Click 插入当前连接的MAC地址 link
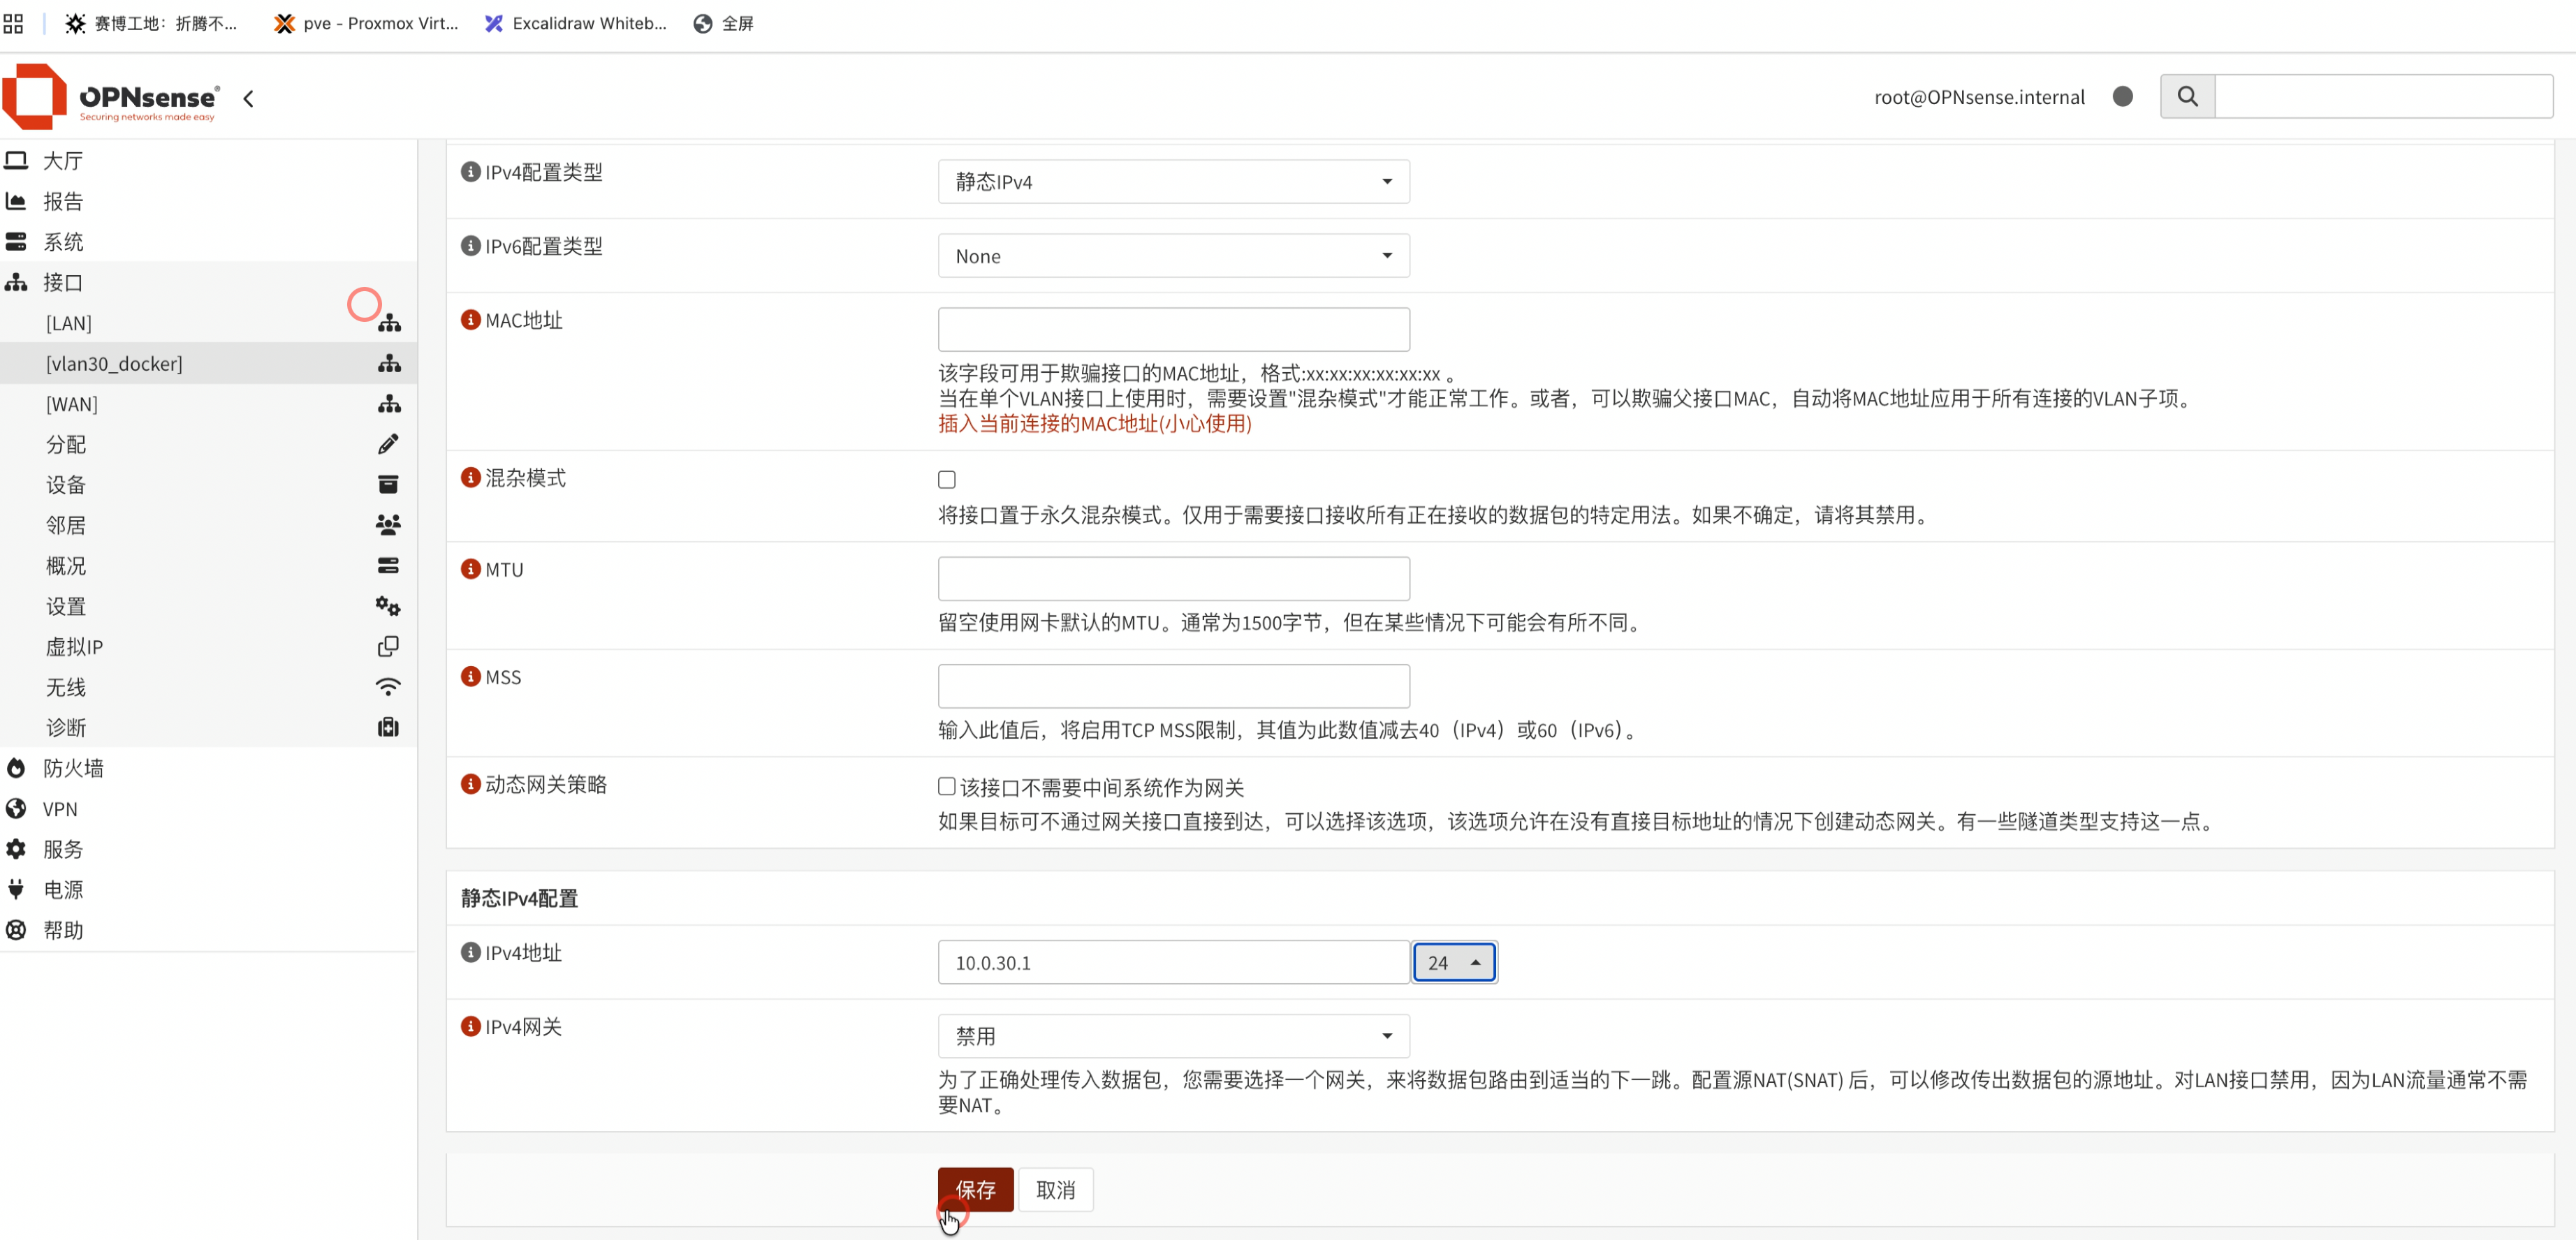The width and height of the screenshot is (2576, 1240). [1094, 424]
